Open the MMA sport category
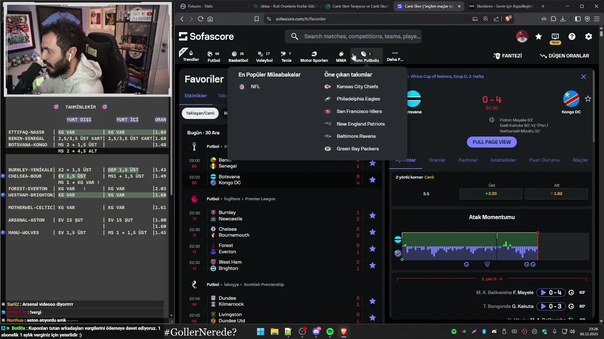The height and width of the screenshot is (339, 604). 341,56
